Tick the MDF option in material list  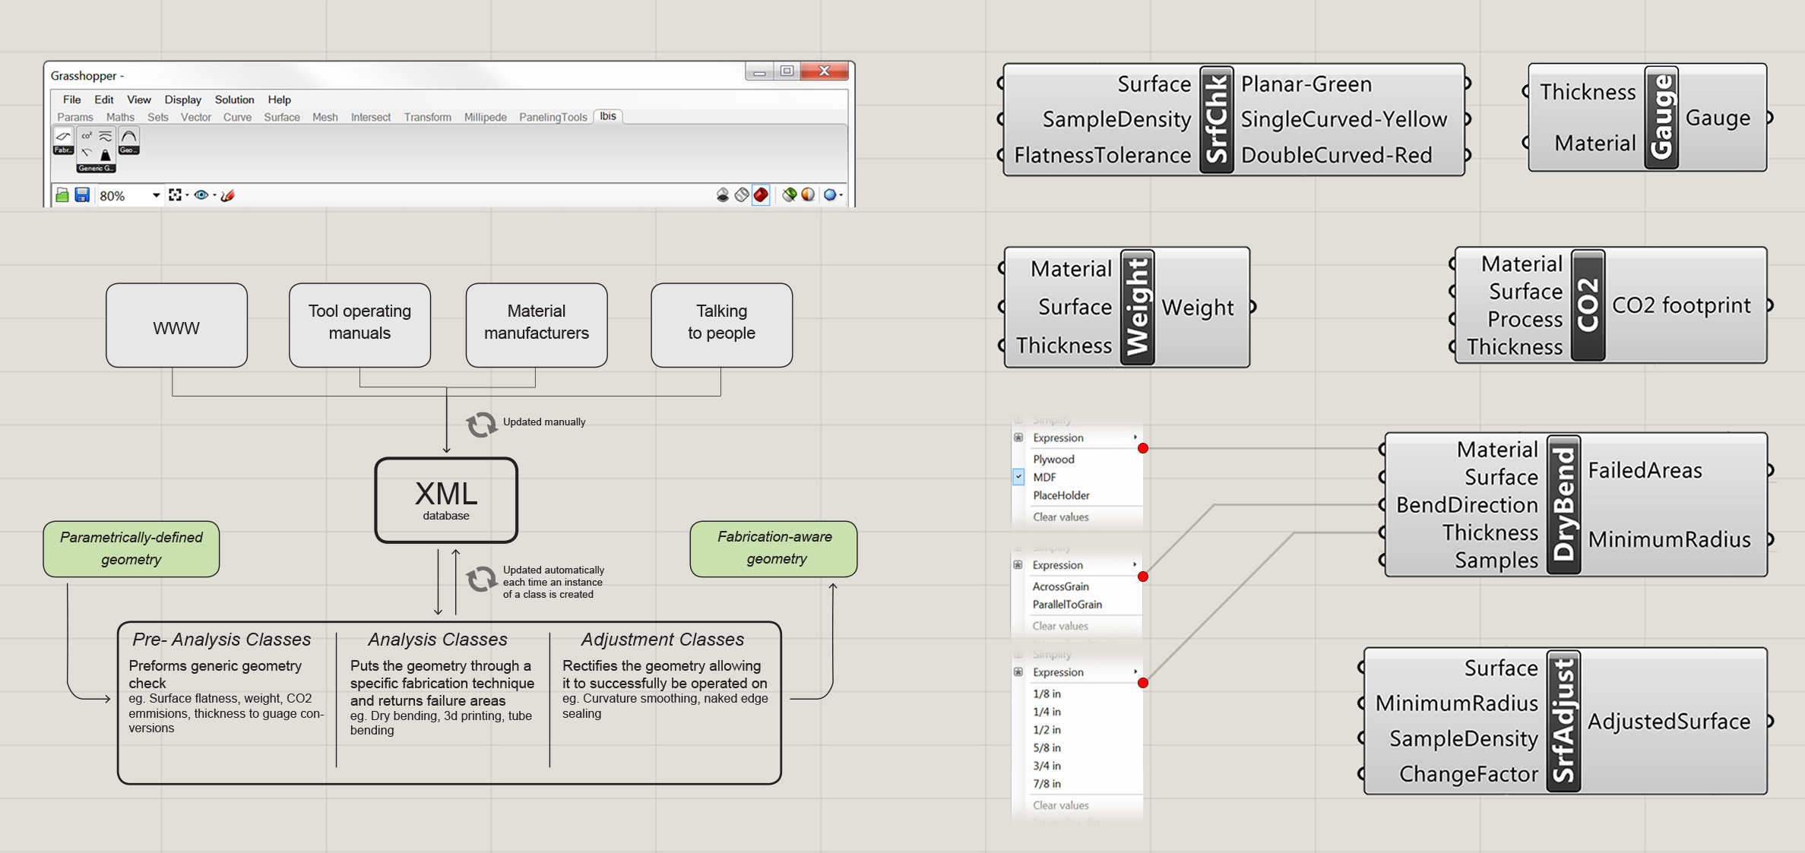pyautogui.click(x=1044, y=477)
